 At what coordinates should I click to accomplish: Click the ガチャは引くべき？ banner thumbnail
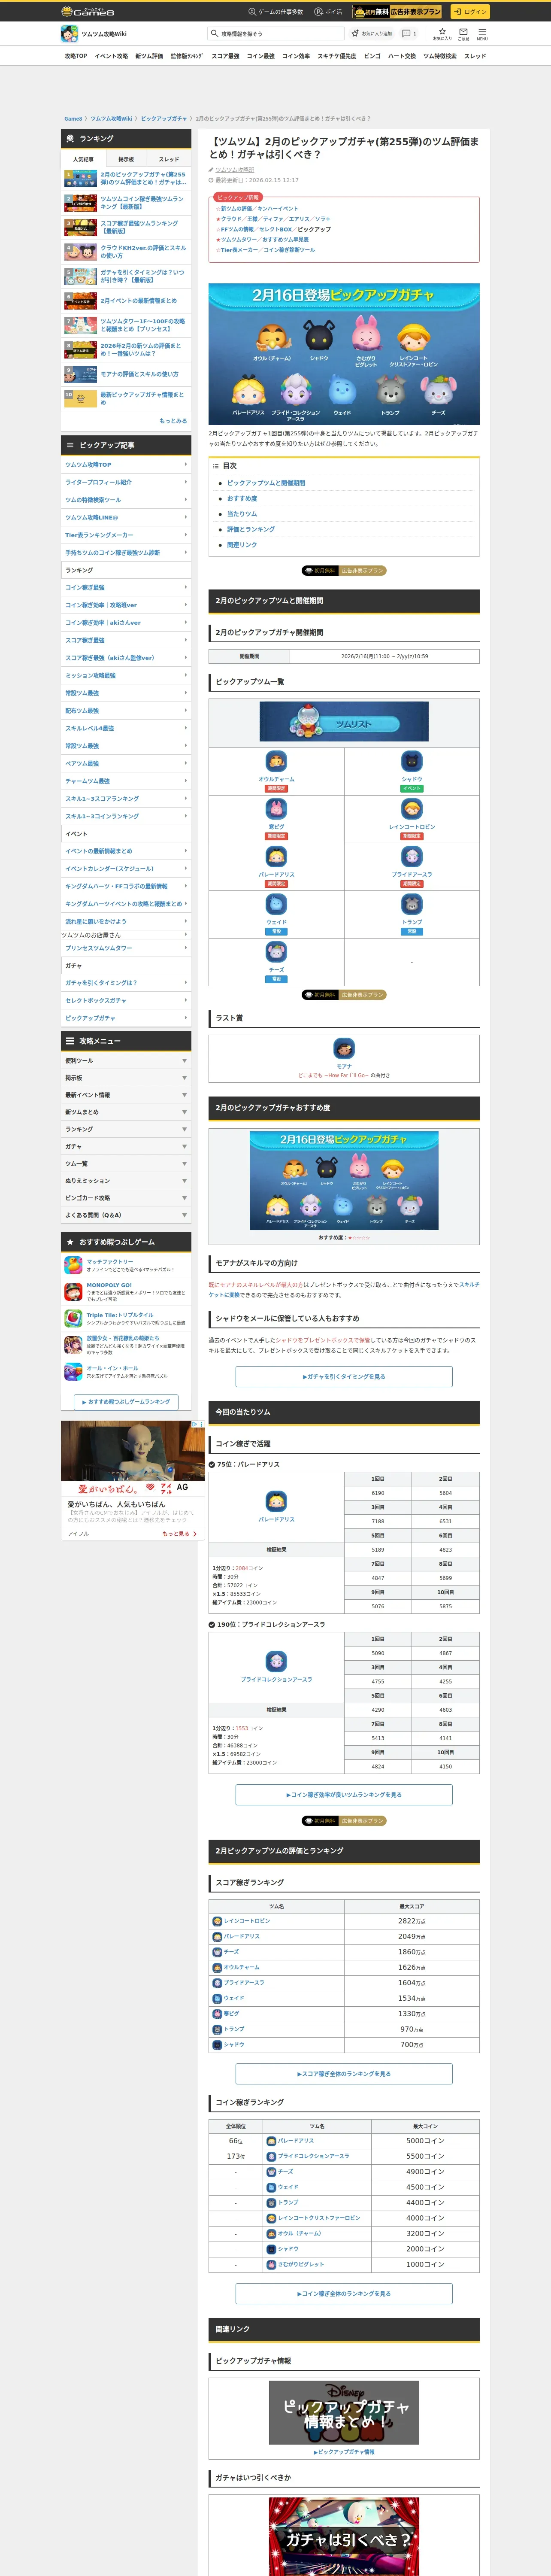tap(344, 2536)
